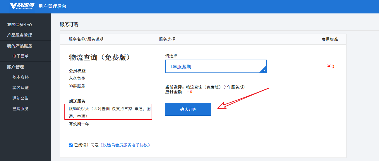
Task: Navigate to 实名认证 page
Action: 20,88
